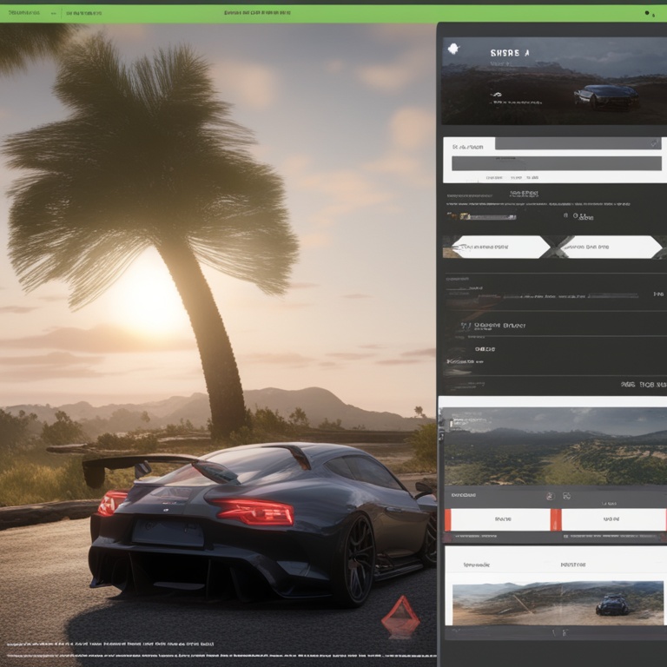Click the second menu label in the green top bar
Viewport: 667px width, 667px height.
point(84,13)
